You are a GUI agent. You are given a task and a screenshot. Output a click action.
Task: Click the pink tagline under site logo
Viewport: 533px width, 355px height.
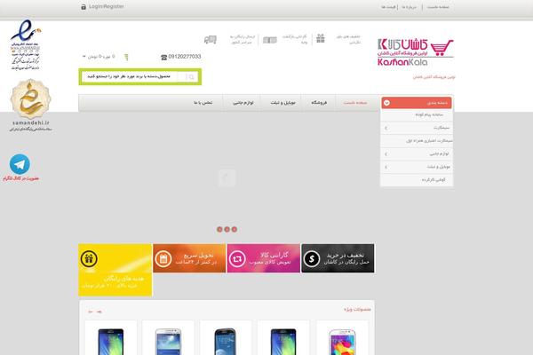click(434, 77)
